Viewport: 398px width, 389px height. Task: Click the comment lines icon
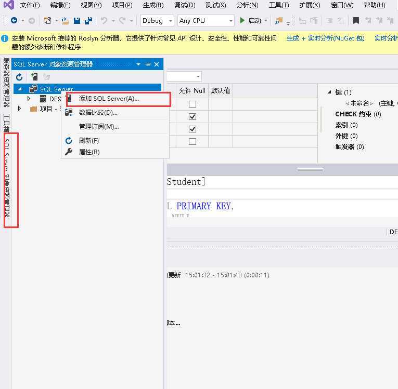click(329, 21)
